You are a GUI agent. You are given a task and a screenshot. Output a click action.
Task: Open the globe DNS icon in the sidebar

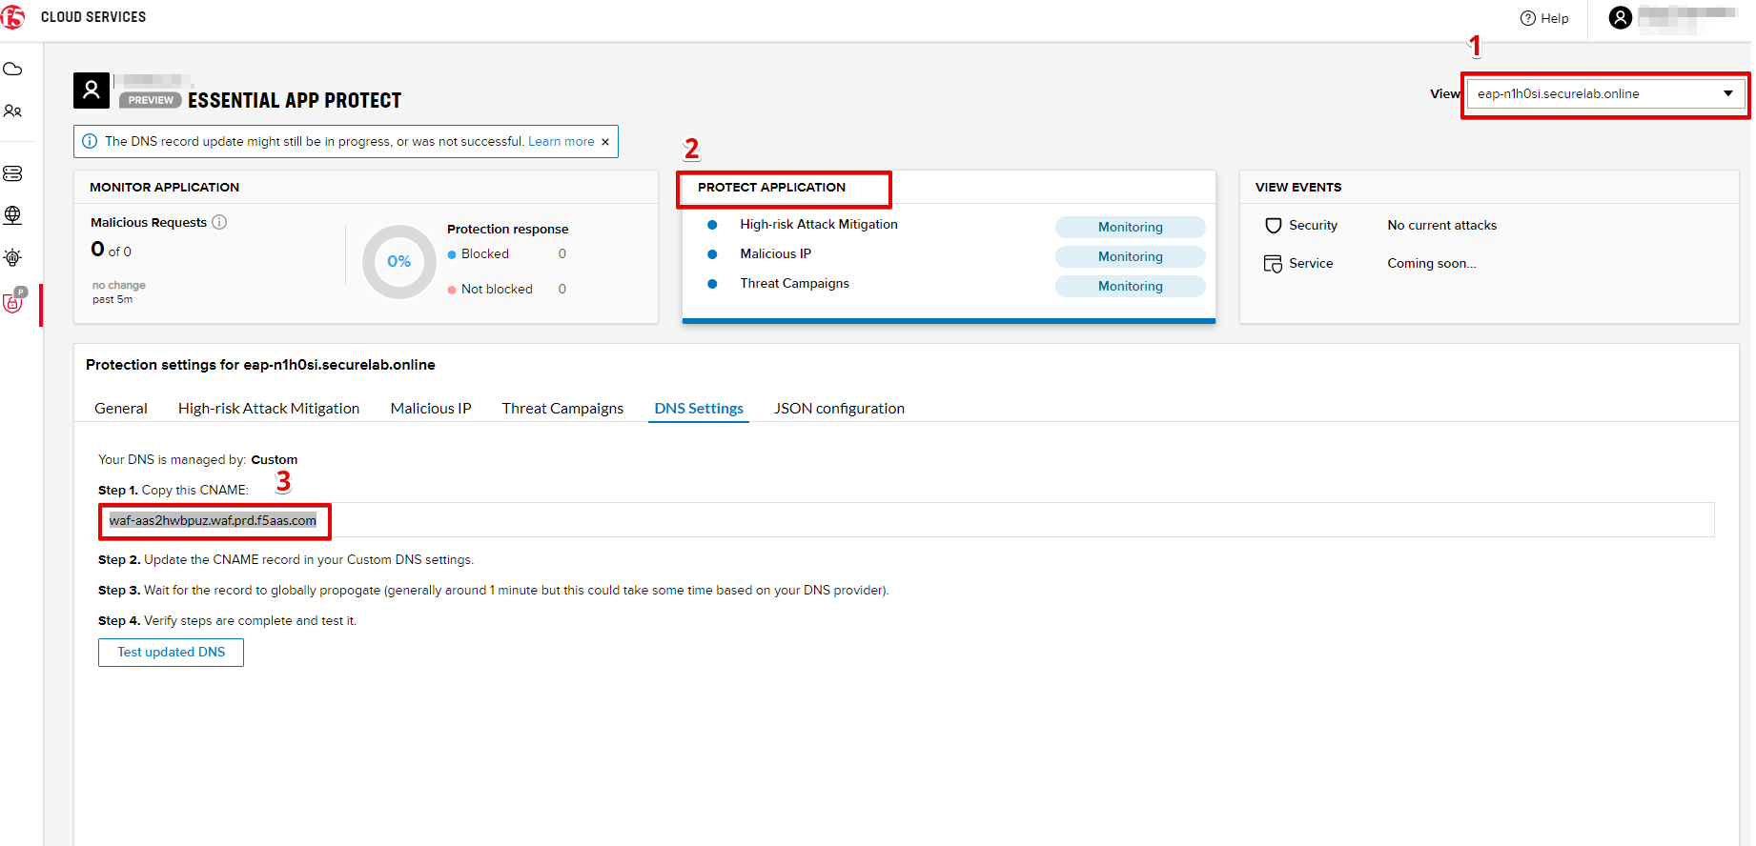13,215
